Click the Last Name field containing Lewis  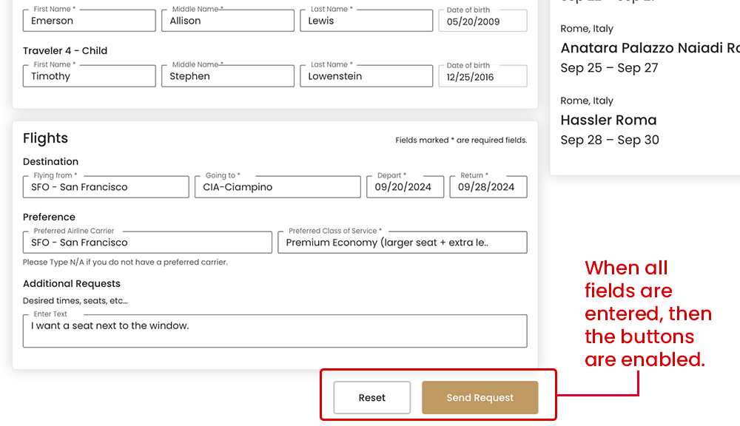[x=366, y=21]
